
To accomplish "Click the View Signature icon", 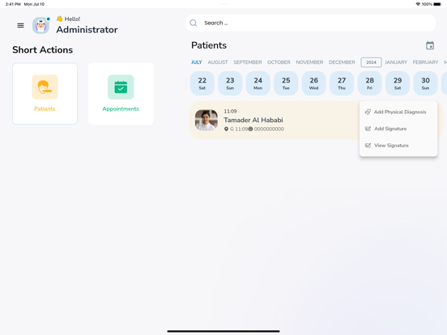I will click(x=368, y=146).
